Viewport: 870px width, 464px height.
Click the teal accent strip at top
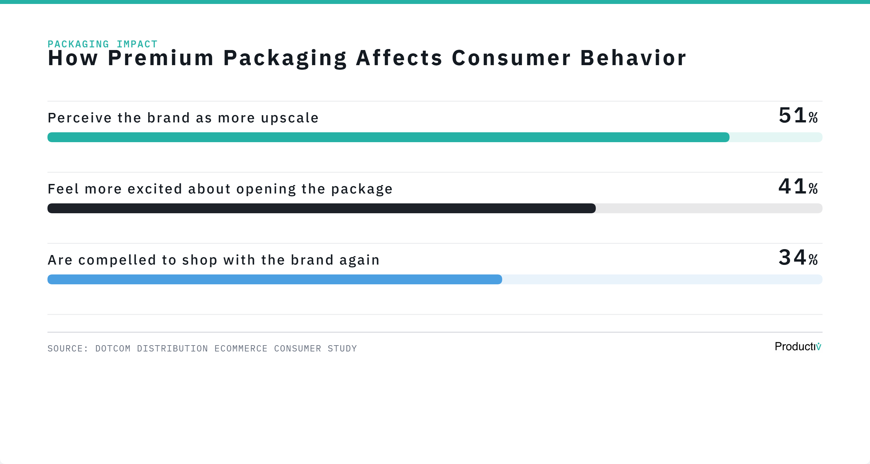pos(435,2)
